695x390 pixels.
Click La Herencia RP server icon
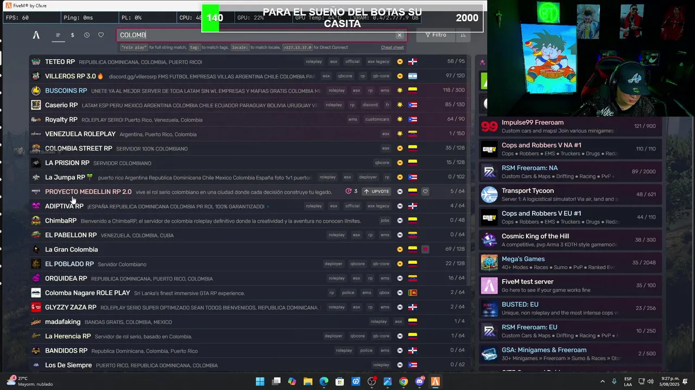click(x=36, y=336)
